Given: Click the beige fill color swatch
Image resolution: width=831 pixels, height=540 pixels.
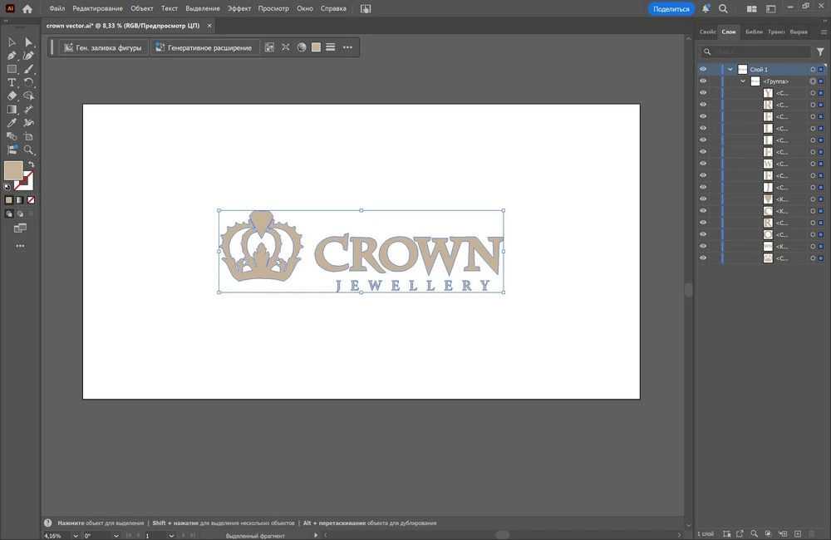Looking at the screenshot, I should [12, 170].
